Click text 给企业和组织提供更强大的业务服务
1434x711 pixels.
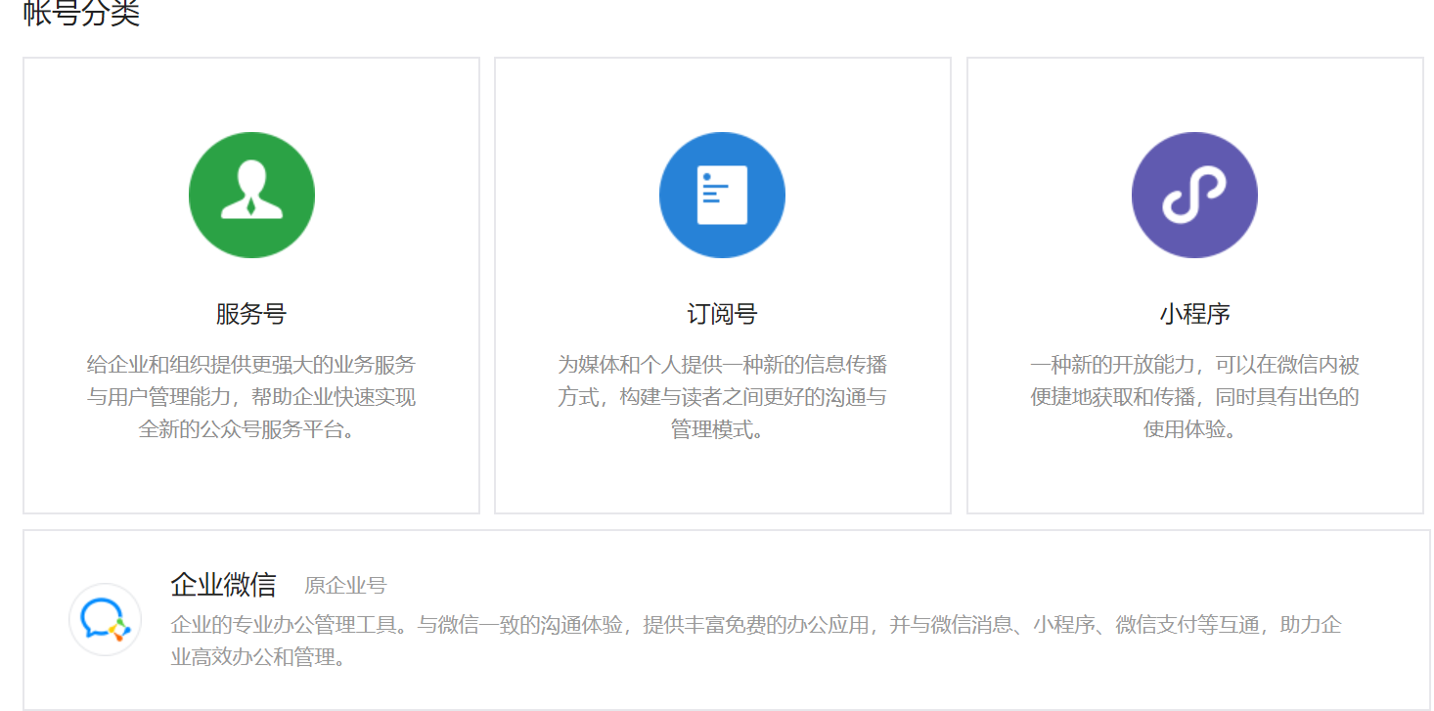pyautogui.click(x=251, y=366)
